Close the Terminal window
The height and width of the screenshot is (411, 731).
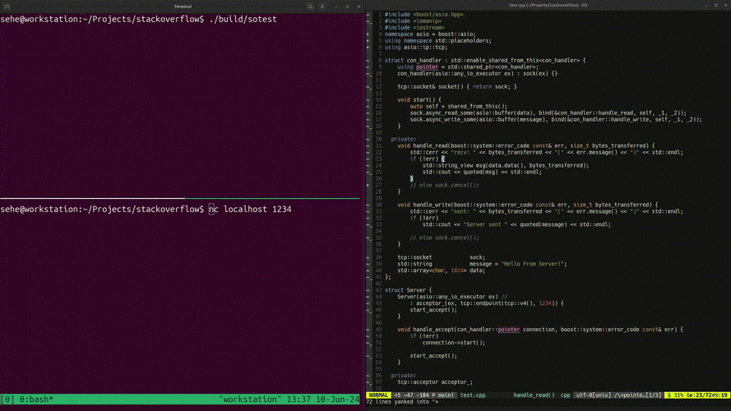tap(359, 7)
